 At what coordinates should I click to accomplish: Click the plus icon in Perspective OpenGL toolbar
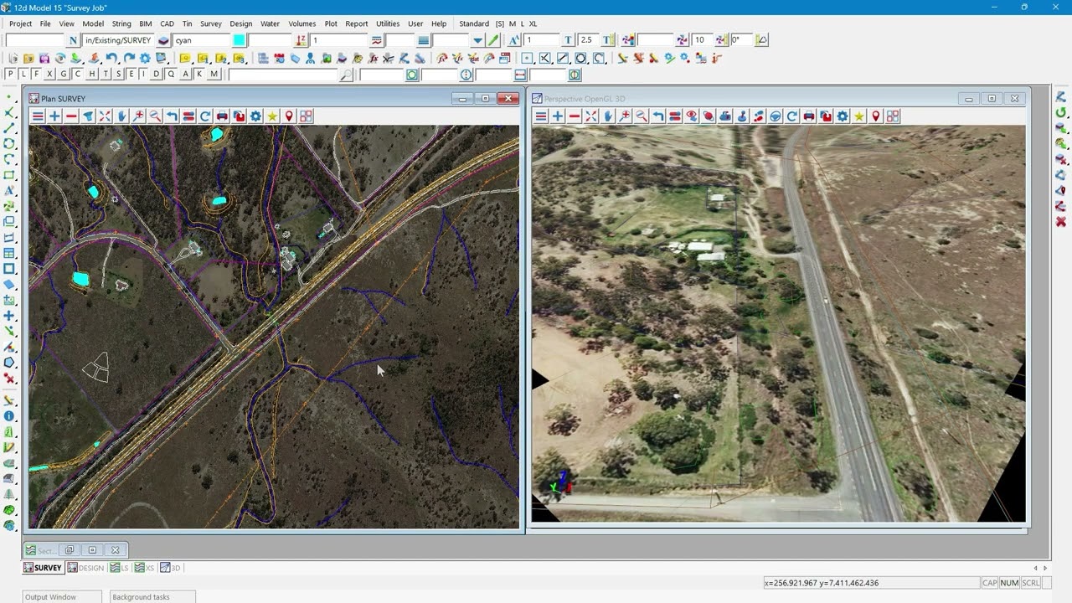[558, 116]
